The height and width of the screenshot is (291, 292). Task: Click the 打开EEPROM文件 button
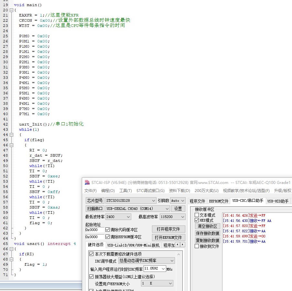point(168,237)
